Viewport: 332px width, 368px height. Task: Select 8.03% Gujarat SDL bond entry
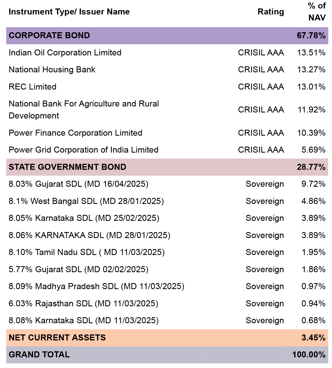pyautogui.click(x=167, y=184)
